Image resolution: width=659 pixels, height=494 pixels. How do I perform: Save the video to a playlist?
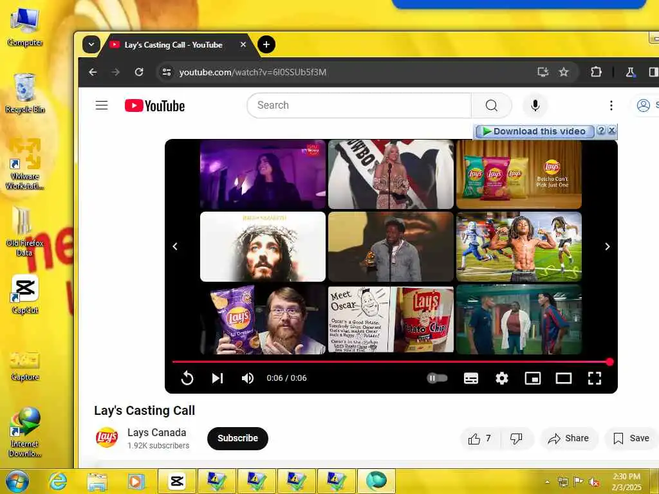(631, 439)
